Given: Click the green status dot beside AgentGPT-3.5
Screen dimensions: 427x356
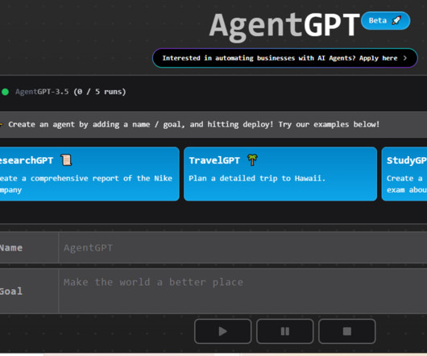Looking at the screenshot, I should [5, 92].
